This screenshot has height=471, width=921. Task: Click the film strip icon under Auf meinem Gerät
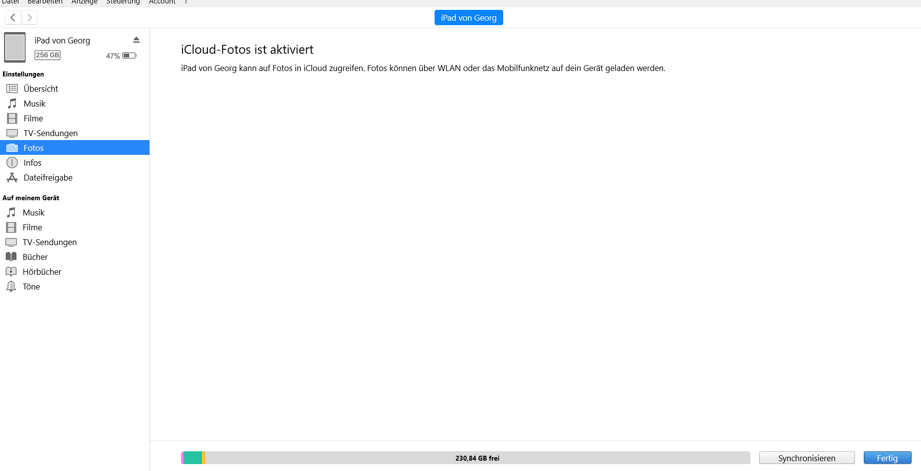pos(11,227)
